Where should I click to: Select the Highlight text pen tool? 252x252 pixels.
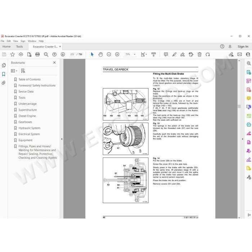[174, 54]
